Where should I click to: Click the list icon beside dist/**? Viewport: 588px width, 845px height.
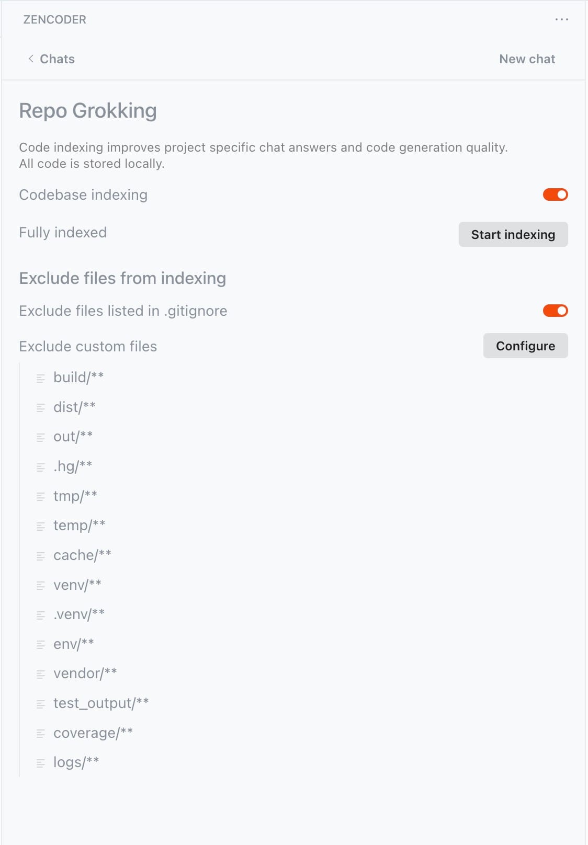41,408
